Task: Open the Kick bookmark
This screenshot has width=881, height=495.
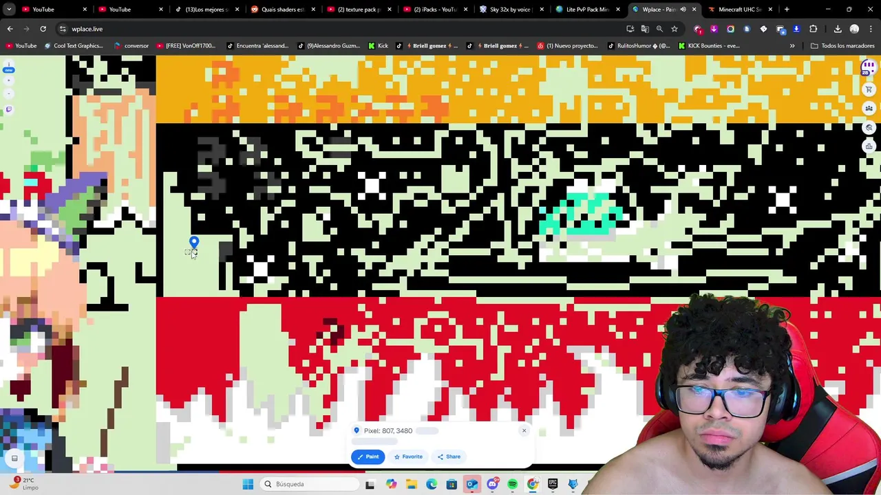Action: tap(378, 46)
